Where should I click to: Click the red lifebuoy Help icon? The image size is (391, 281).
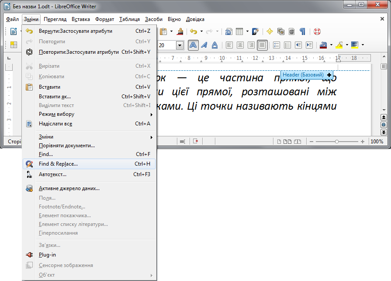click(317, 31)
